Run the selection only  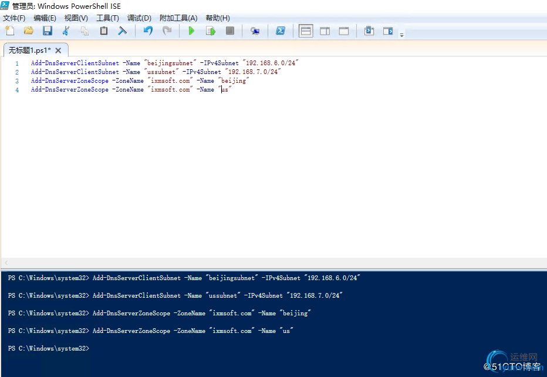point(211,31)
